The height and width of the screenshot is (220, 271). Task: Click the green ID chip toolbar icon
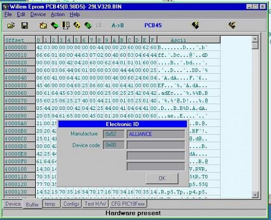[x=88, y=25]
